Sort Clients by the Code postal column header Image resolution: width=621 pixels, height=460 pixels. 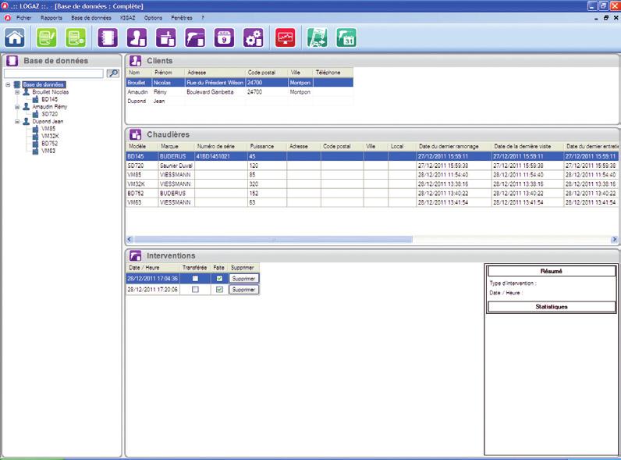(267, 73)
